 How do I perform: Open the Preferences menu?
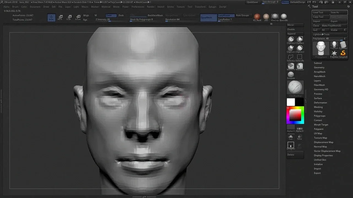[x=138, y=7]
